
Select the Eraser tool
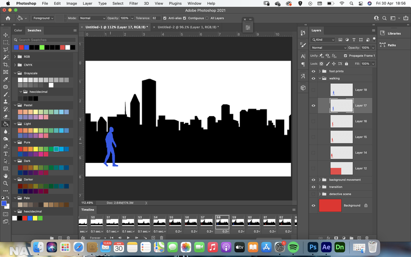(6, 117)
